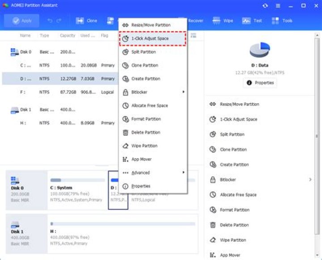Click the Clone icon in the toolbar
The height and width of the screenshot is (260, 322).
[80, 21]
